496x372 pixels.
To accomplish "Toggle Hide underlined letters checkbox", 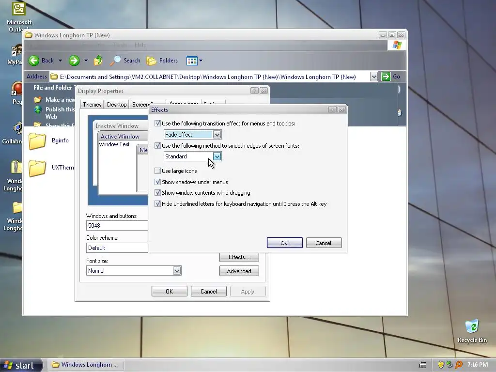I will click(x=157, y=204).
